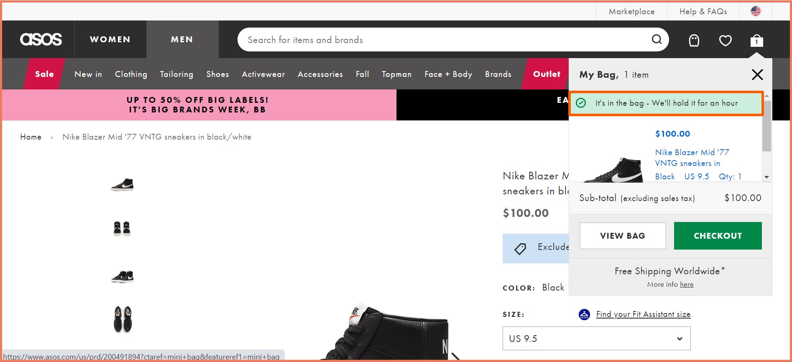Image resolution: width=792 pixels, height=362 pixels.
Task: Open the saved items heart icon
Action: click(x=726, y=41)
